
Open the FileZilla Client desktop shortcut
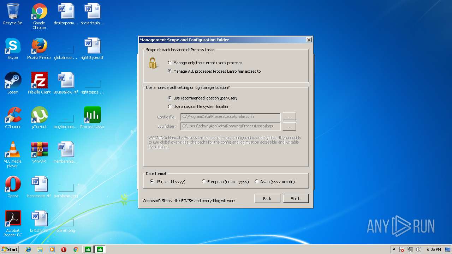tap(39, 83)
